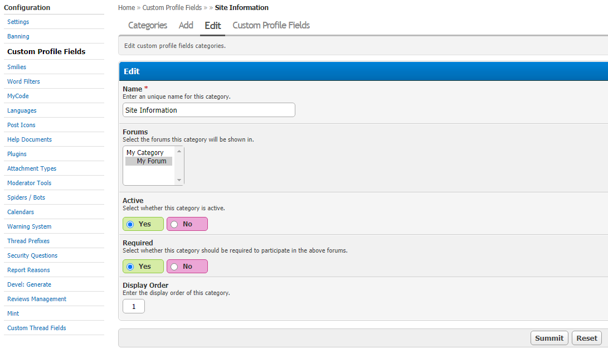The image size is (608, 353).
Task: Switch to the Categories tab
Action: pyautogui.click(x=148, y=26)
